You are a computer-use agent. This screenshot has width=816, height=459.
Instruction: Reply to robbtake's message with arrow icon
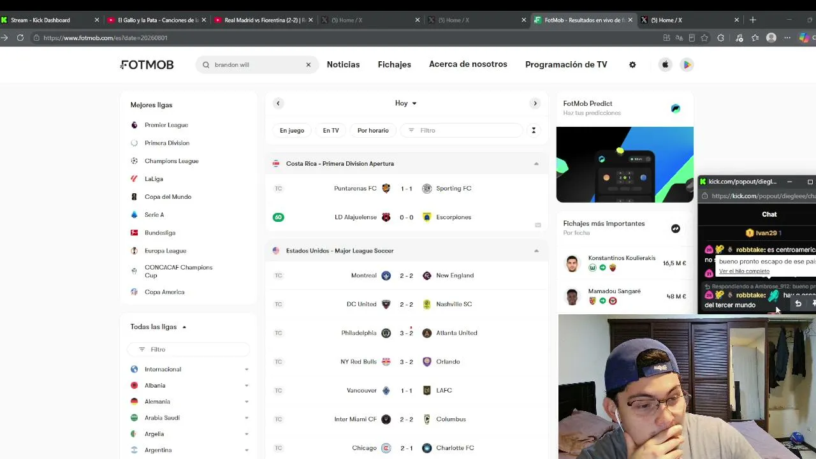click(798, 304)
